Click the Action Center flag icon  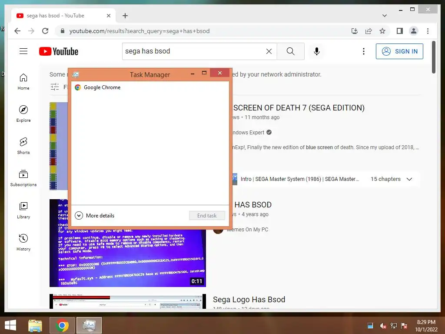[x=404, y=325]
